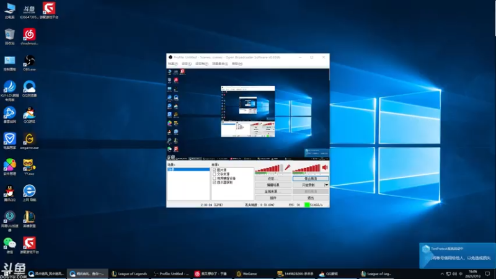The image size is (496, 279).
Task: Click the 插件 plugins button
Action: [273, 198]
